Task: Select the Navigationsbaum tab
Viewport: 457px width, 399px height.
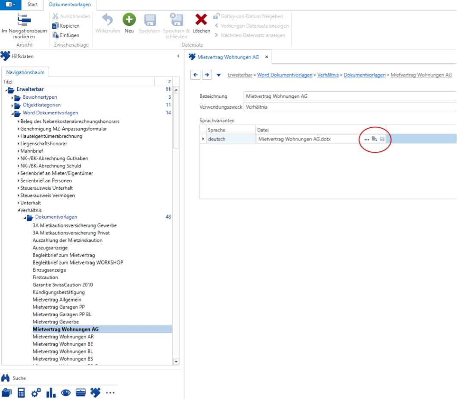Action: [25, 72]
